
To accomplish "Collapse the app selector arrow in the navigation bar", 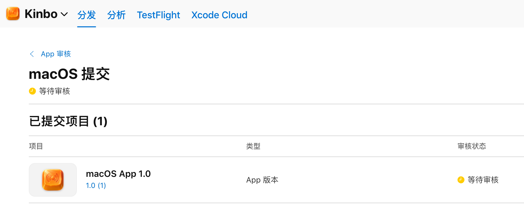I will (64, 14).
